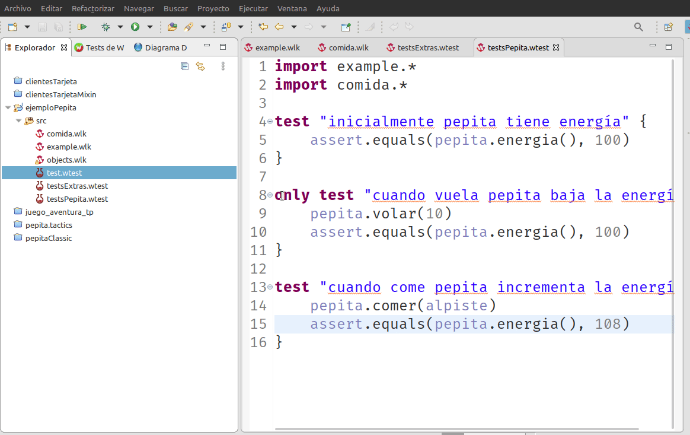Select comida.wlk in the project tree
Image resolution: width=690 pixels, height=435 pixels.
coord(66,134)
